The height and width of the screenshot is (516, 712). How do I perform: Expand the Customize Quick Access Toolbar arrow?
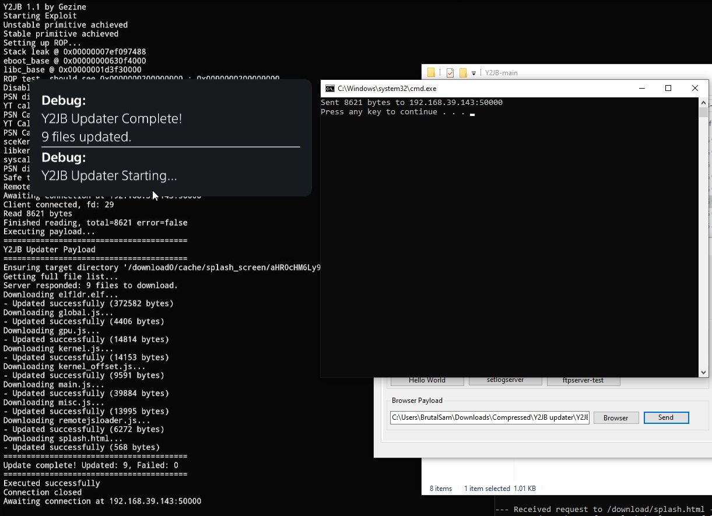point(474,73)
